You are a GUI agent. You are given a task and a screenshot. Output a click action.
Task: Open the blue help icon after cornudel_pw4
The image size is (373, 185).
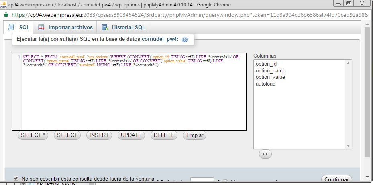[x=185, y=40]
